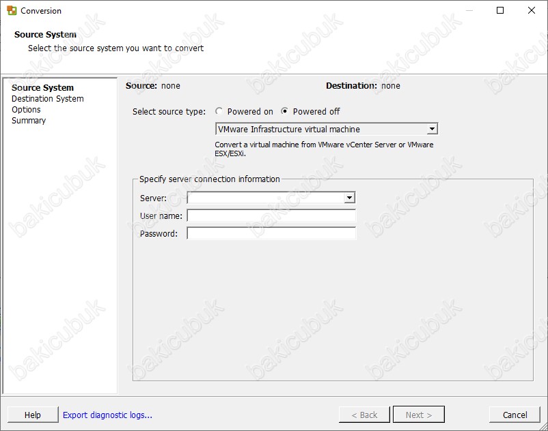Screen dimensions: 548x431
Task: Click the Export diagnostic logs link
Action: pos(107,415)
